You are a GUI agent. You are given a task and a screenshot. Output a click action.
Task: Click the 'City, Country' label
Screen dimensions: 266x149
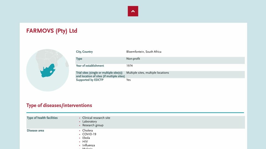[x=84, y=52]
